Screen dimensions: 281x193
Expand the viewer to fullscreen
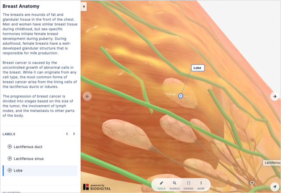[188, 185]
